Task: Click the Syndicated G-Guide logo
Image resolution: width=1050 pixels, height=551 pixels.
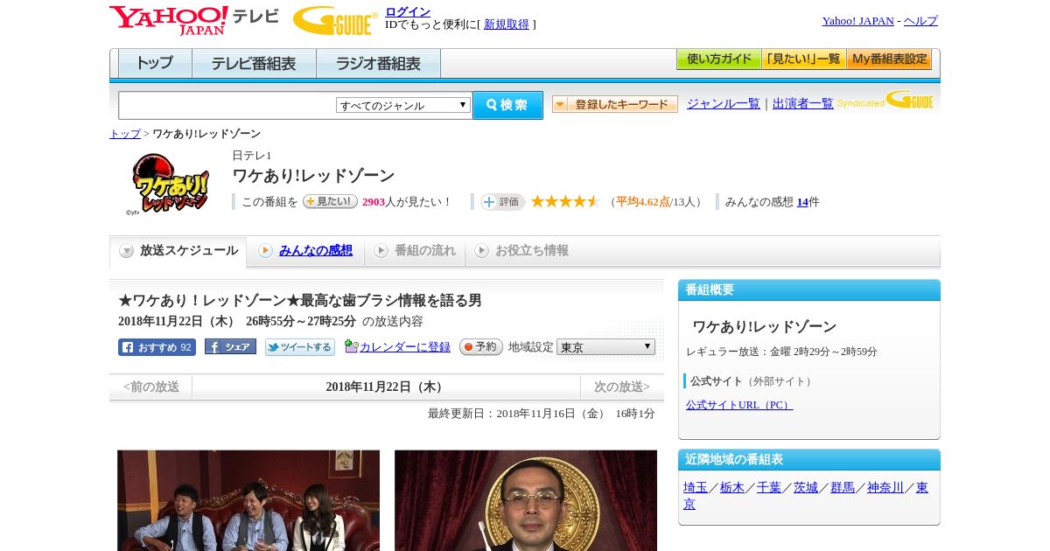Action: tap(885, 100)
